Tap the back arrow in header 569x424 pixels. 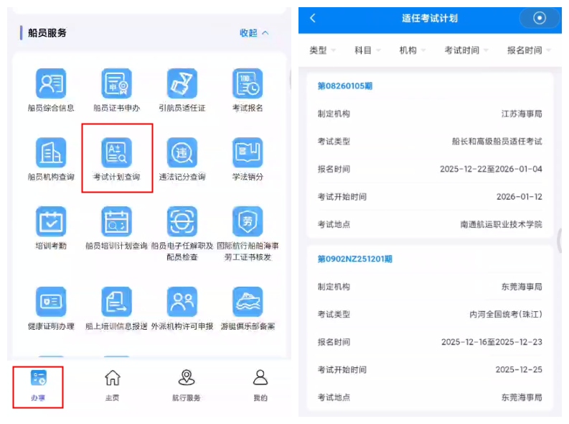click(x=313, y=18)
